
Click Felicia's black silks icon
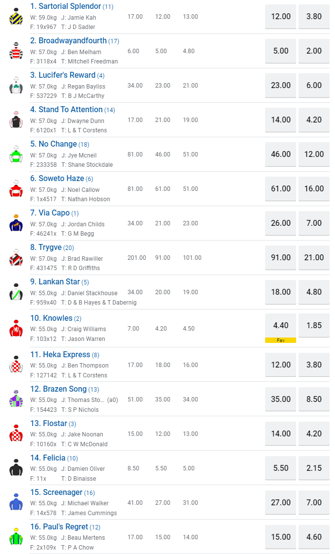(16, 468)
